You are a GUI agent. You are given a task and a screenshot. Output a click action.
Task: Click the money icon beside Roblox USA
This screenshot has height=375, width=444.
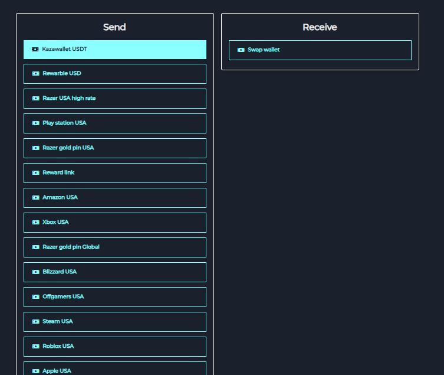pos(36,347)
